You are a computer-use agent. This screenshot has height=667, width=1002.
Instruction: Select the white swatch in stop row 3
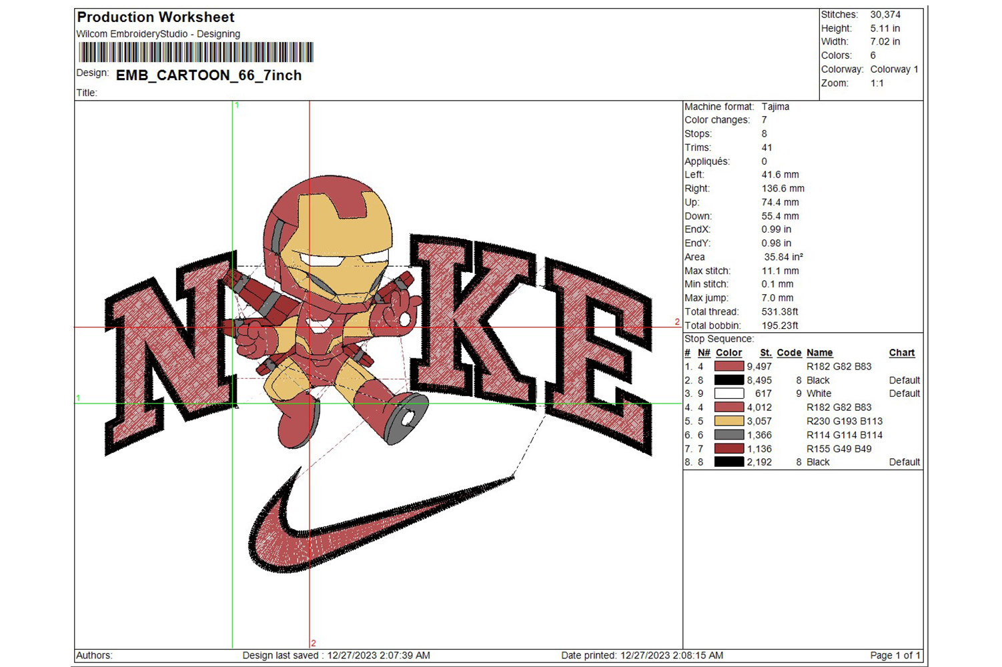(x=728, y=394)
